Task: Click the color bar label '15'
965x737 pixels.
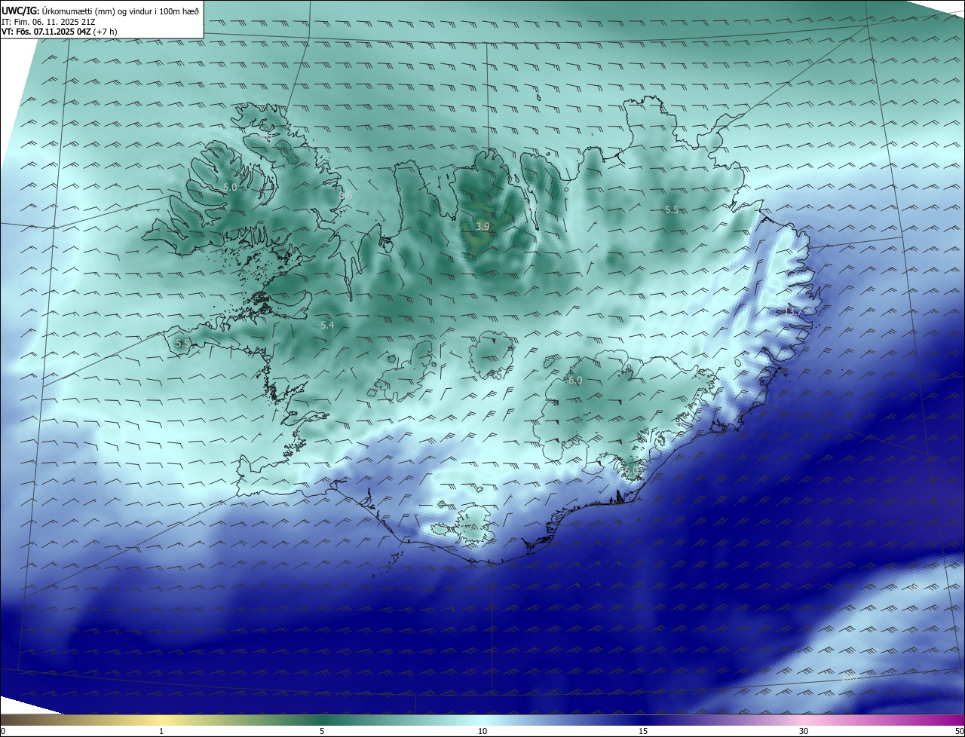Action: click(x=643, y=731)
